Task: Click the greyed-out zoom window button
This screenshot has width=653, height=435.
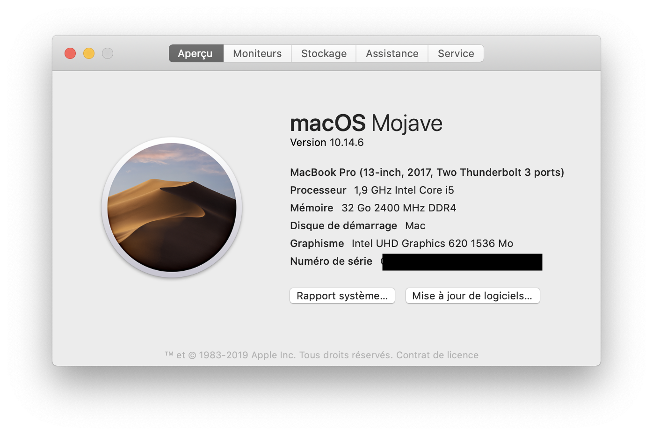Action: point(108,53)
